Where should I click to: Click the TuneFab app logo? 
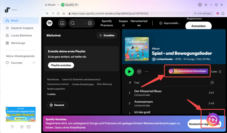click(x=7, y=10)
